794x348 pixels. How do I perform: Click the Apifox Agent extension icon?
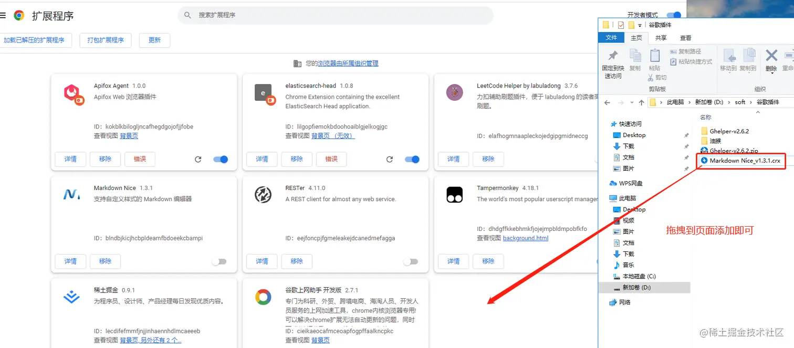tap(73, 94)
